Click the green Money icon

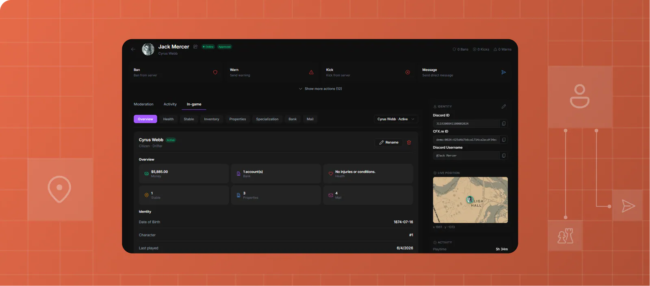146,173
